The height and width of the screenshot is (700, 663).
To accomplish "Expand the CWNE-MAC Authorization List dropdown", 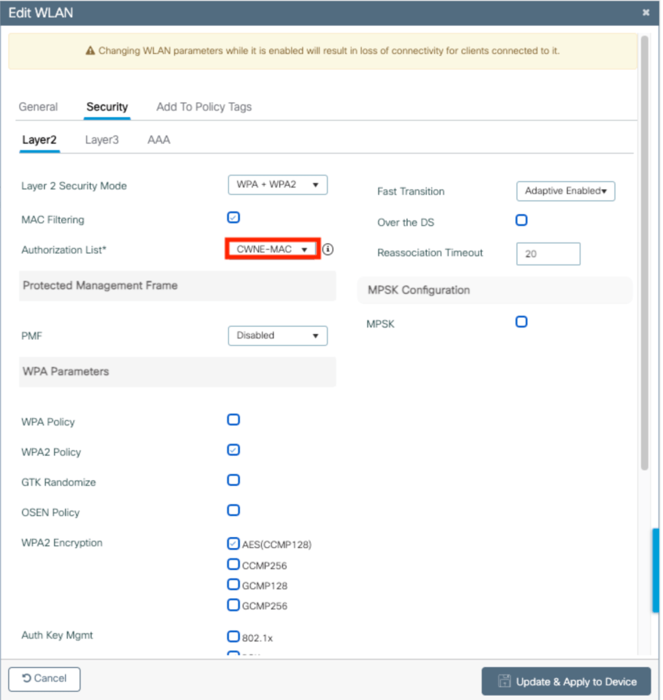I will point(273,249).
